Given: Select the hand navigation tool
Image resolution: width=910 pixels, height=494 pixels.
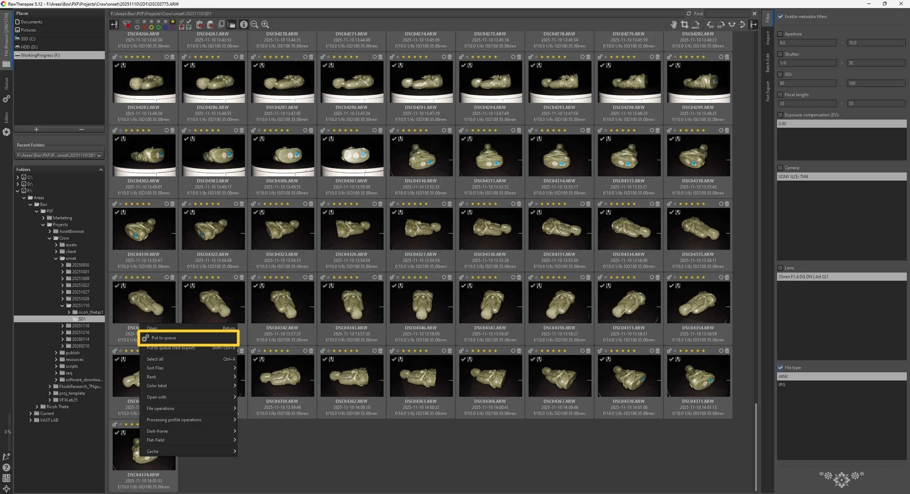Looking at the screenshot, I should tap(674, 24).
